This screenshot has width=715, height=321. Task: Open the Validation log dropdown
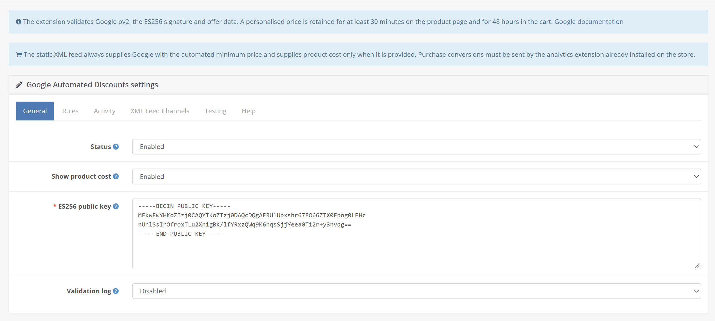pyautogui.click(x=417, y=291)
